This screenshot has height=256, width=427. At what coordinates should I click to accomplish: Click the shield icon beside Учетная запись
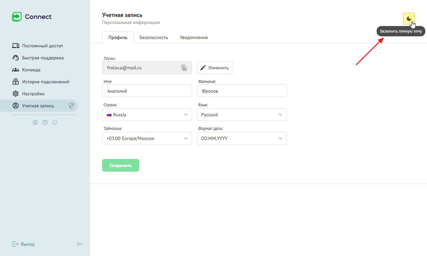point(71,106)
